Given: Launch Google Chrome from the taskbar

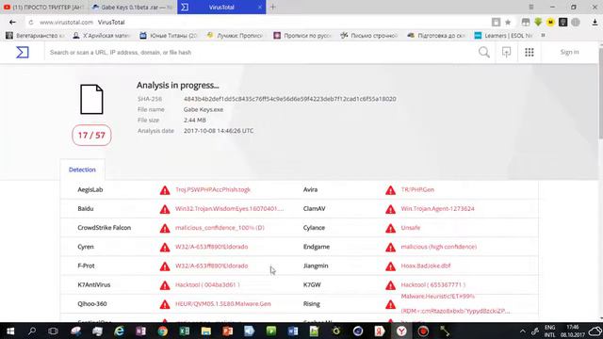Looking at the screenshot, I should [x=163, y=331].
